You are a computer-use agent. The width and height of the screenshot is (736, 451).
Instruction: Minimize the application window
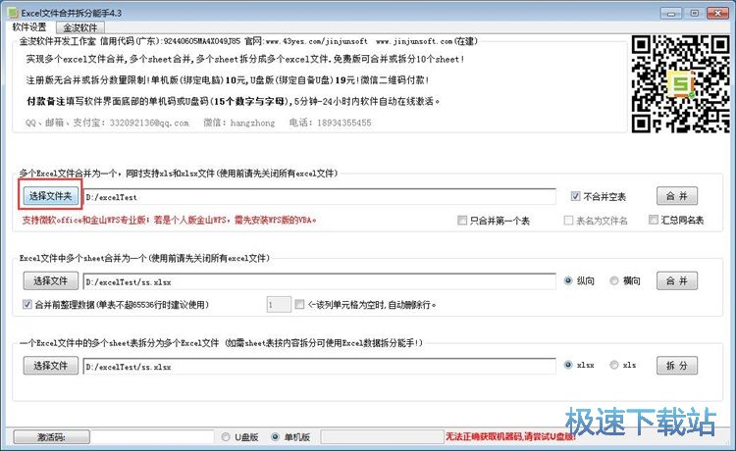[x=671, y=13]
